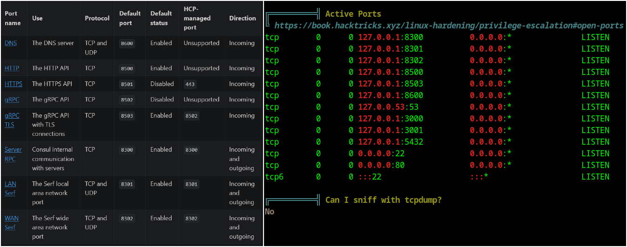Follow the HTTPS port link

tap(13, 84)
